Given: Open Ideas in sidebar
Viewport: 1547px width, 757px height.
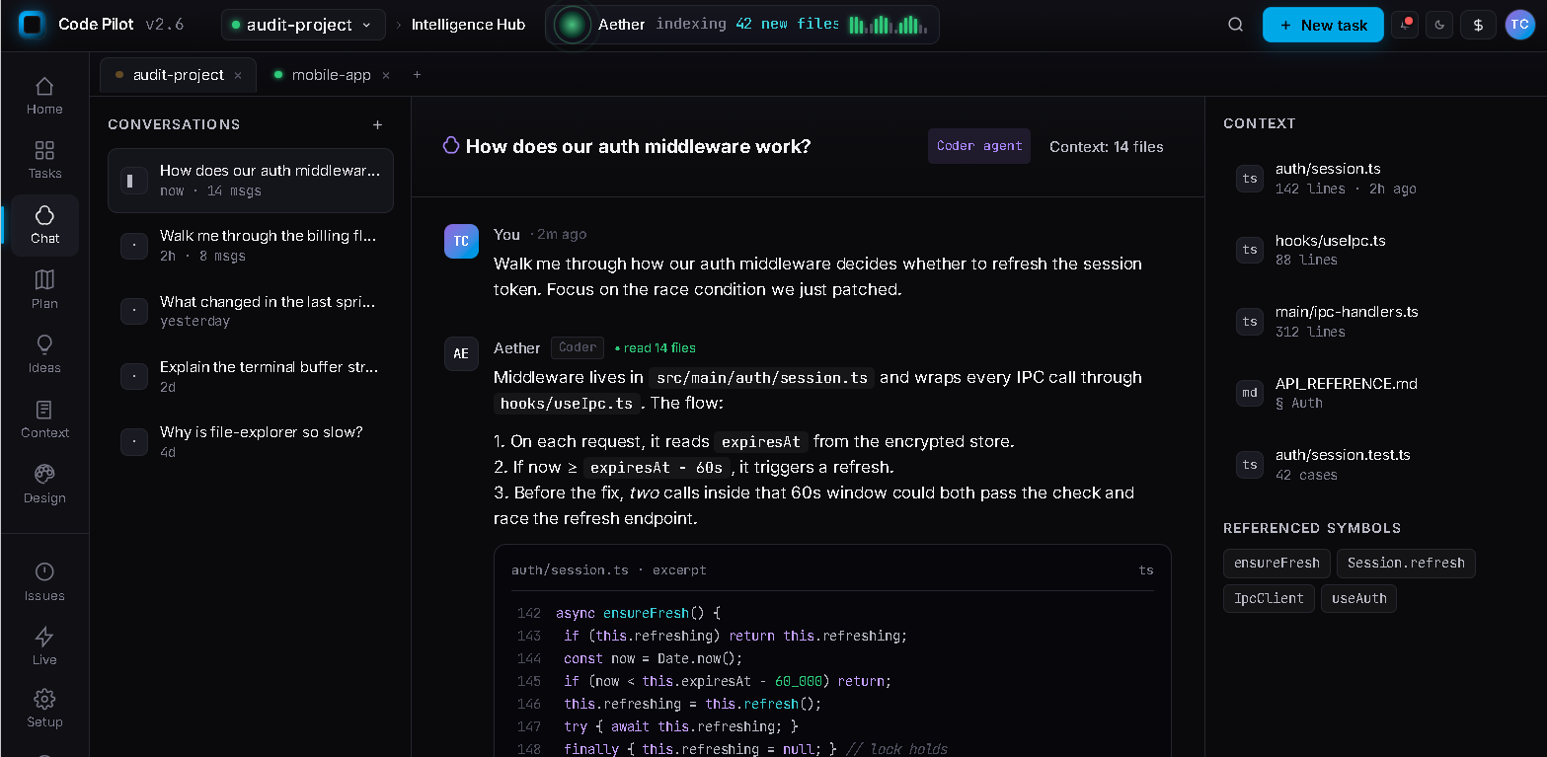Looking at the screenshot, I should point(44,354).
